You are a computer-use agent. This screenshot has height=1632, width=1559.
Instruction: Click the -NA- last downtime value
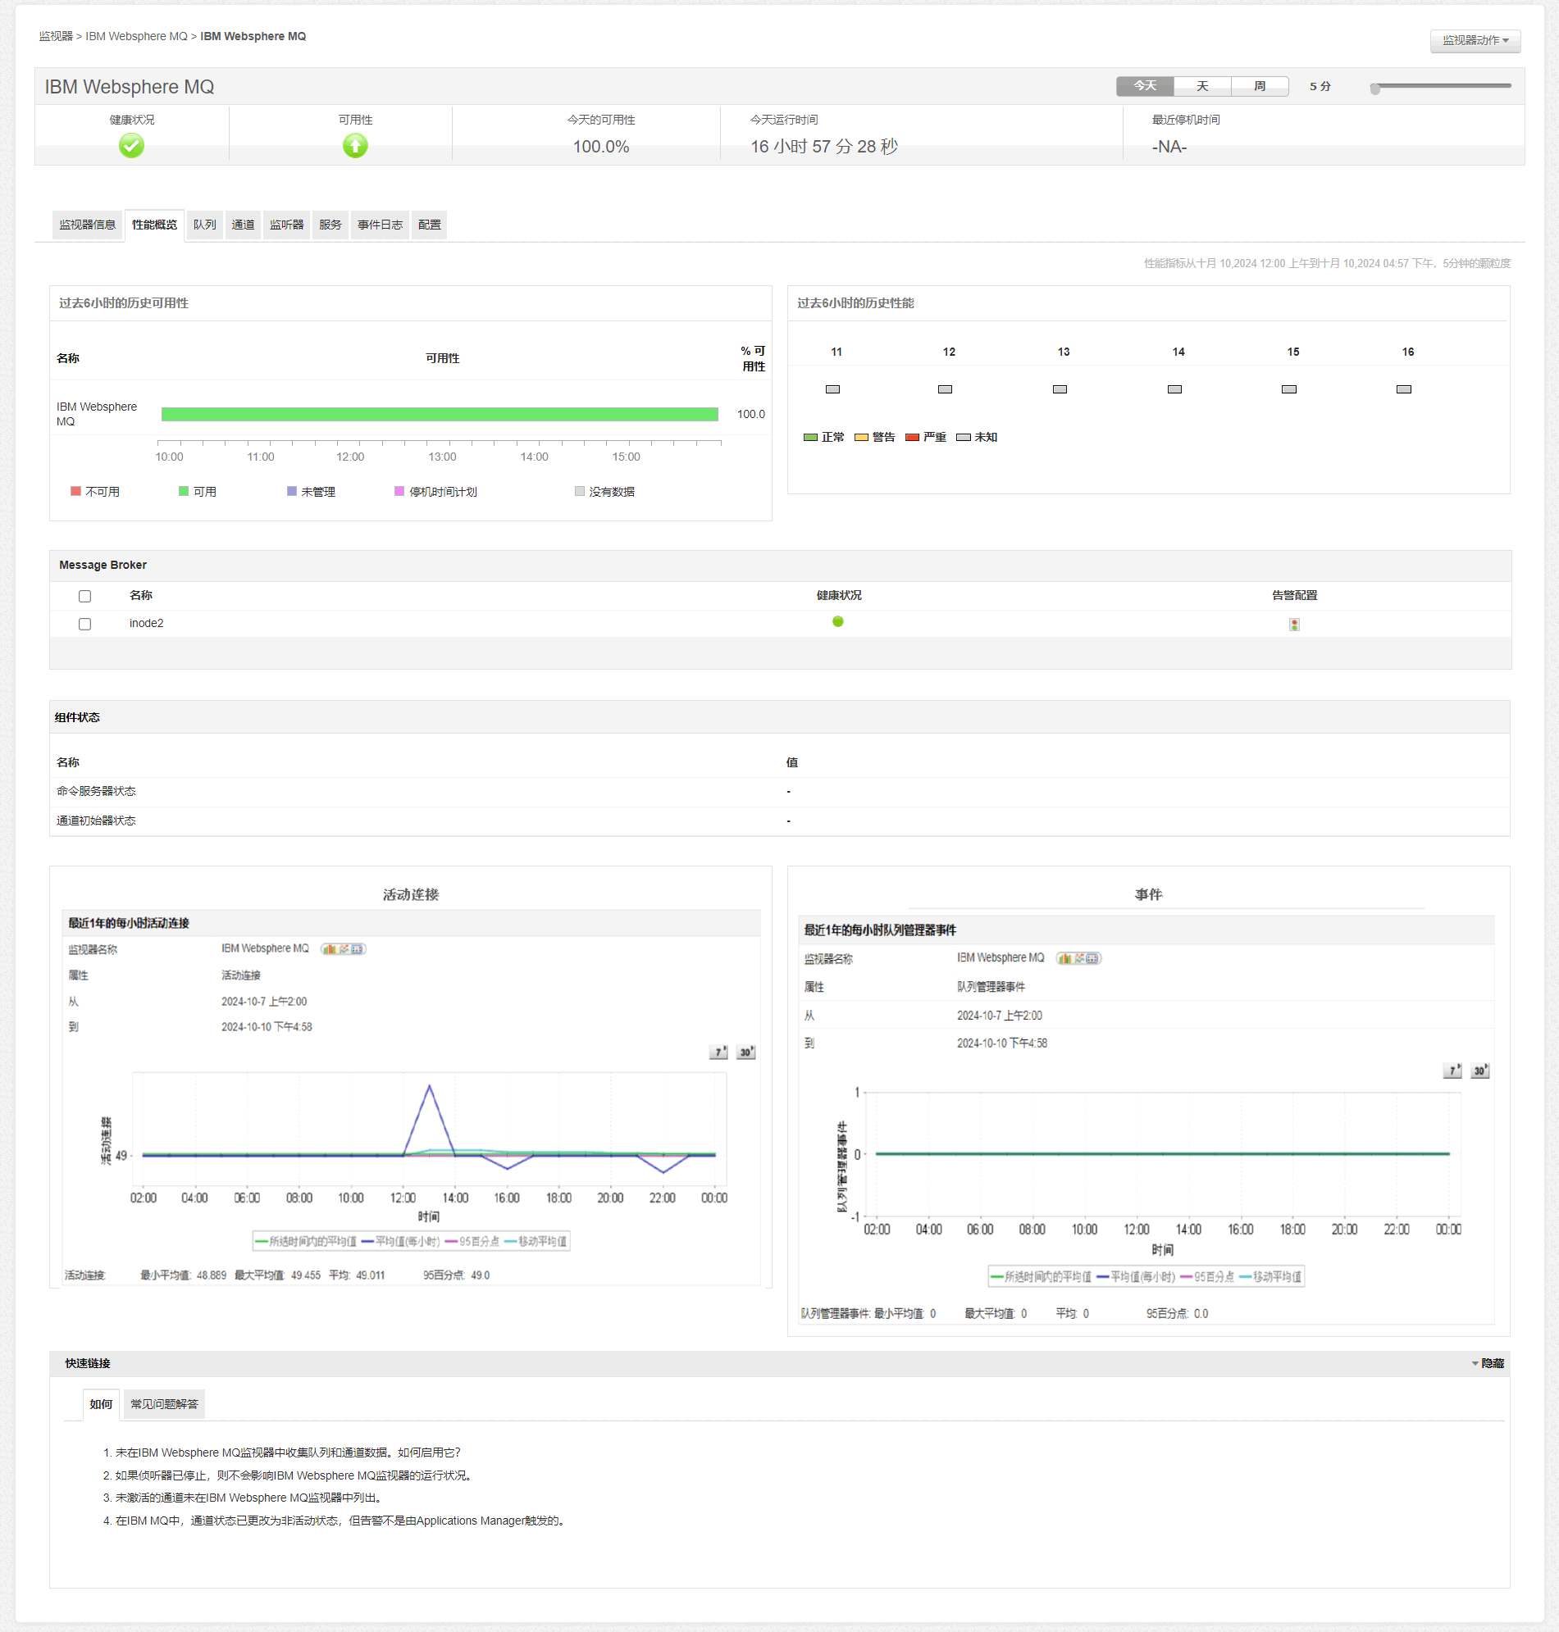tap(1169, 147)
